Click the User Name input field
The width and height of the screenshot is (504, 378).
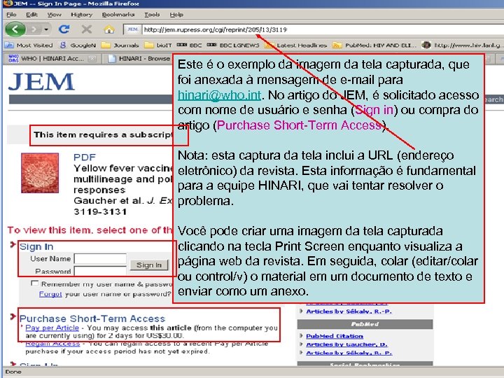[100, 258]
